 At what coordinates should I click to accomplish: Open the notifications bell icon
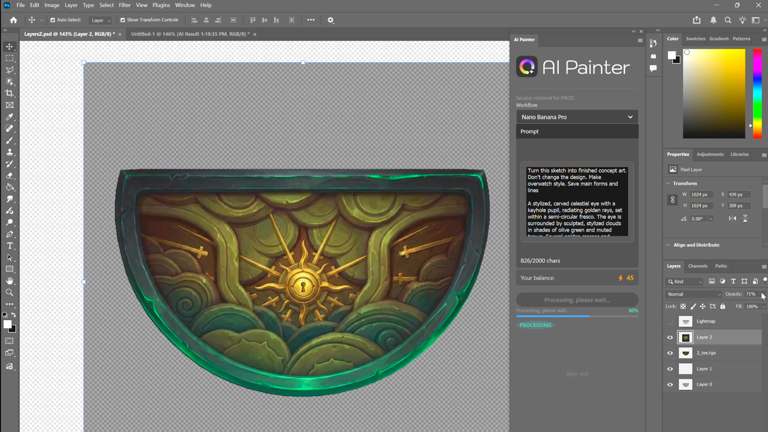coord(713,20)
